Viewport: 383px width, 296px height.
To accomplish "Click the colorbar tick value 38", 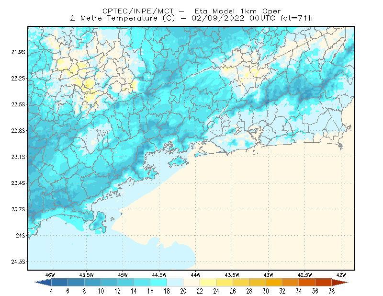I will pyautogui.click(x=332, y=291).
